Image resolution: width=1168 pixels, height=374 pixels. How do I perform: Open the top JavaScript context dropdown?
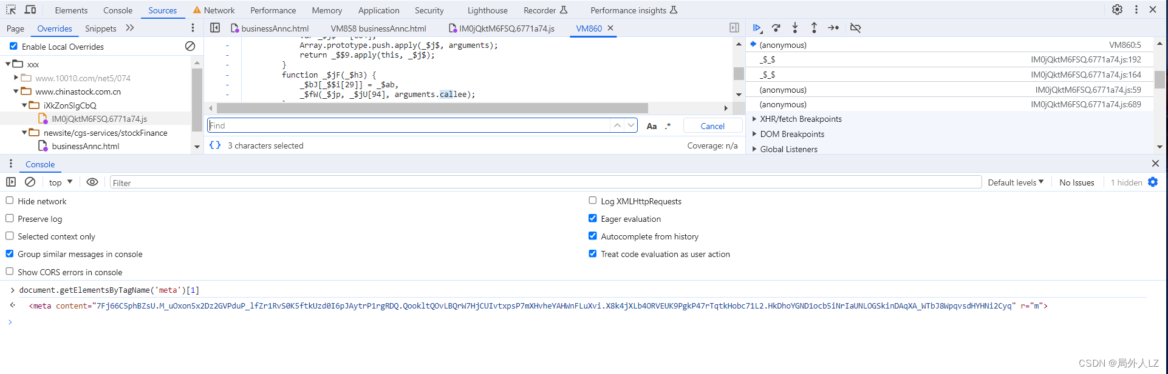(61, 182)
